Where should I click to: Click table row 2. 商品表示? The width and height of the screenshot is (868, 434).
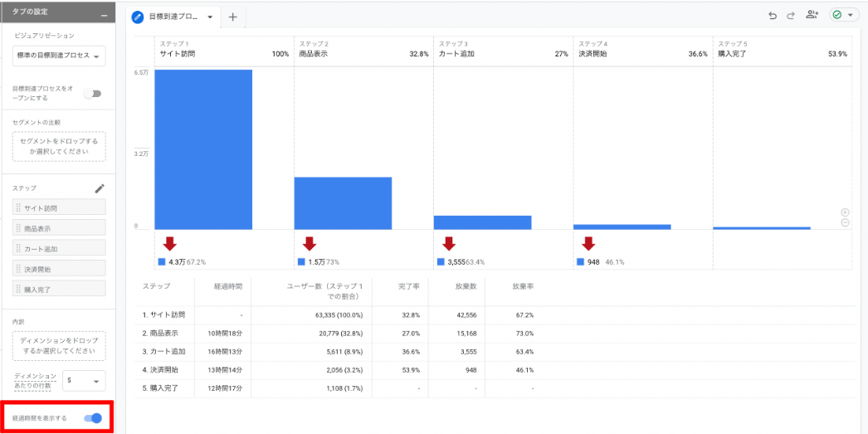point(495,334)
